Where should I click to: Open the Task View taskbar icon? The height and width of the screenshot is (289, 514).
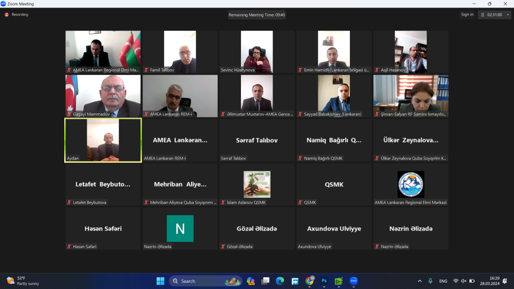[265, 281]
